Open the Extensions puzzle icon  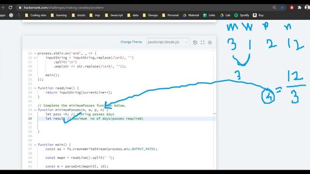tap(299, 8)
